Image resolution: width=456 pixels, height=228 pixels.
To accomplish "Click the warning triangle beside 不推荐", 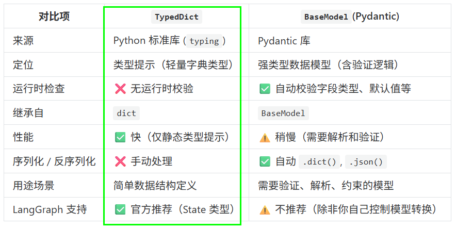I will 265,209.
